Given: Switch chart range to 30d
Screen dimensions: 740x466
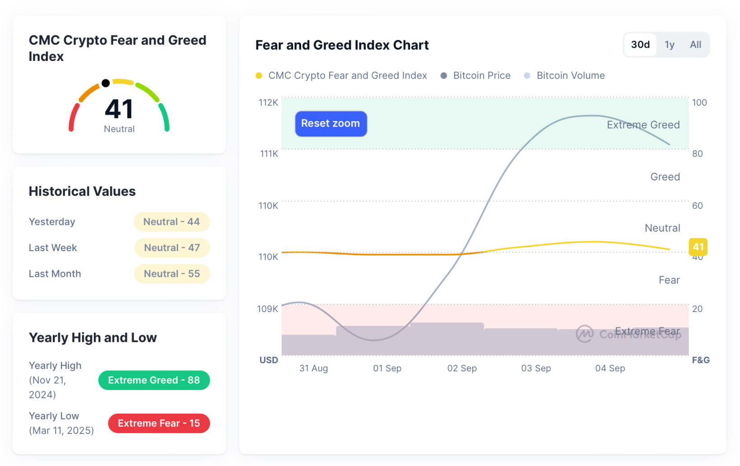Looking at the screenshot, I should [x=640, y=45].
